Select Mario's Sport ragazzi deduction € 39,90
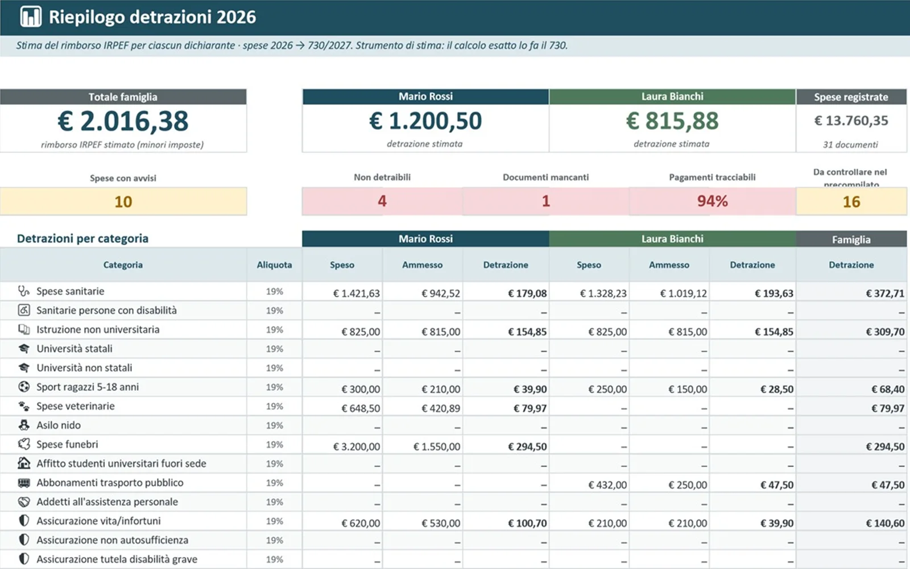The height and width of the screenshot is (569, 910). coord(530,389)
